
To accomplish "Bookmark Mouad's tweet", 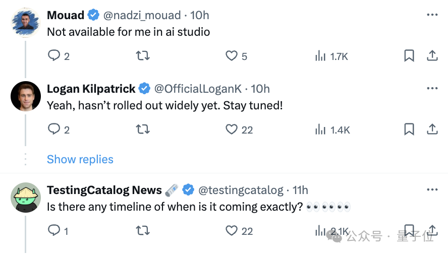I will tap(409, 55).
